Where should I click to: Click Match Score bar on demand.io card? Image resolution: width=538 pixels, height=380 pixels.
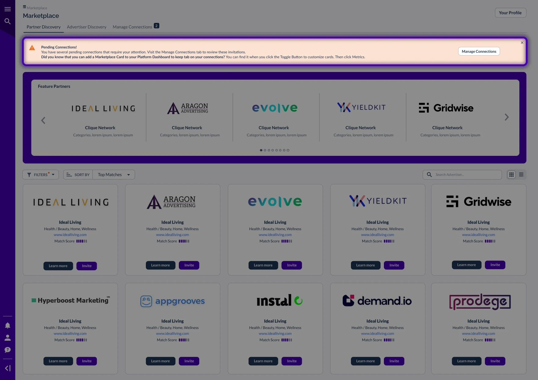coord(389,340)
